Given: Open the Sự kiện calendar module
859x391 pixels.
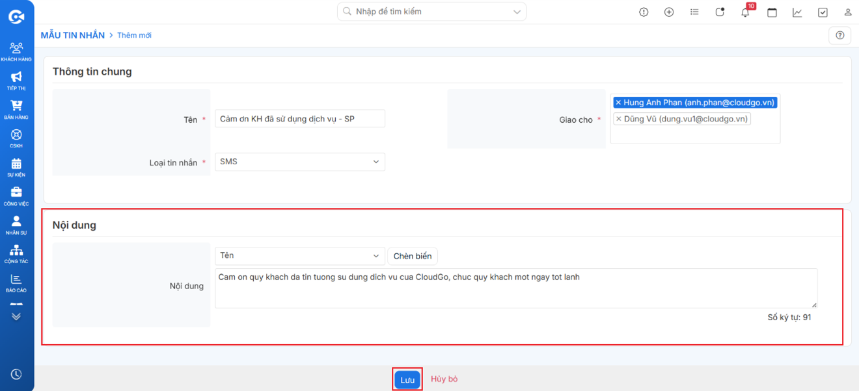Looking at the screenshot, I should pos(16,168).
